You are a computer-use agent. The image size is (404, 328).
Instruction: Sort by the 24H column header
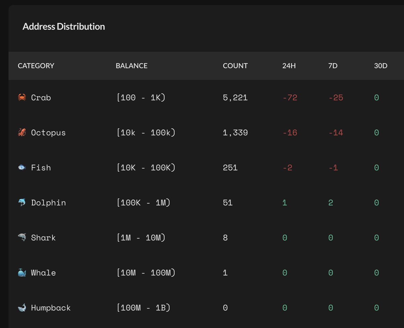click(x=289, y=66)
